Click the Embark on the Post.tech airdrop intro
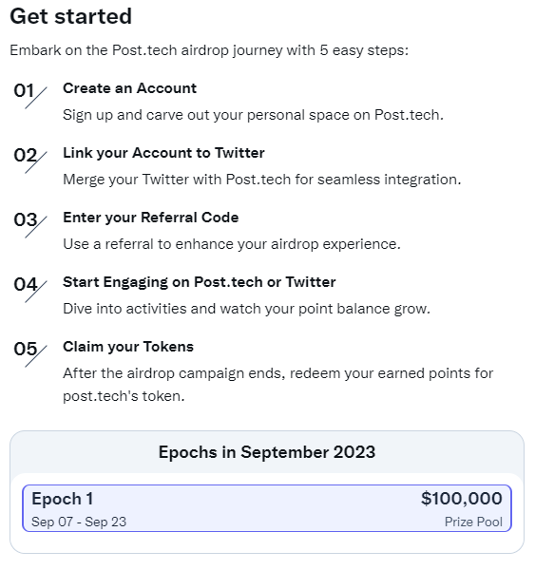 [x=209, y=50]
